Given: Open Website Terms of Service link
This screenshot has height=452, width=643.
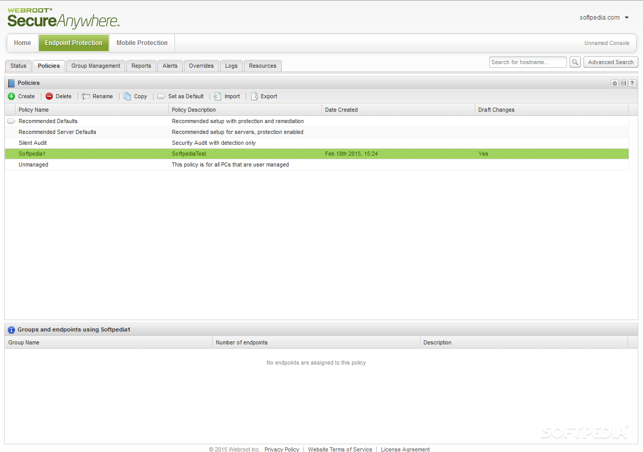Looking at the screenshot, I should pyautogui.click(x=340, y=449).
